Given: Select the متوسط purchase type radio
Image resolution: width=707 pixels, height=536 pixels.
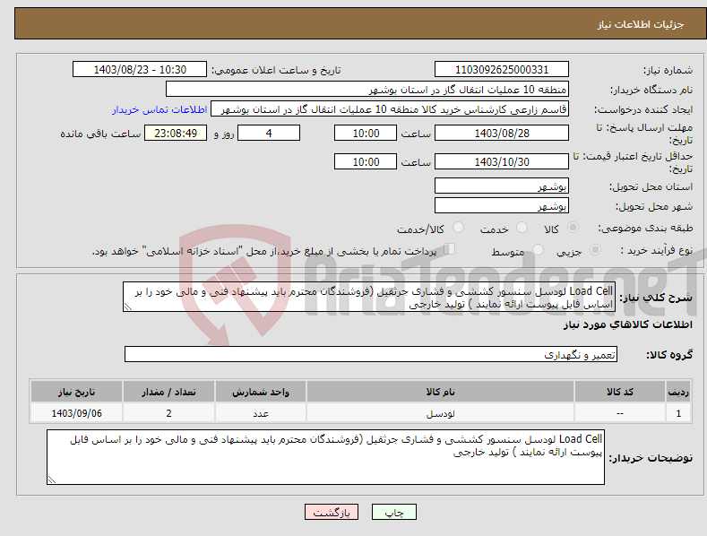Looking at the screenshot, I should [x=538, y=249].
